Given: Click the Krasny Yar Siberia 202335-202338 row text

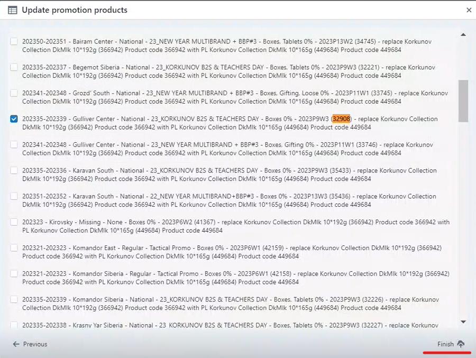Looking at the screenshot, I should (x=230, y=325).
